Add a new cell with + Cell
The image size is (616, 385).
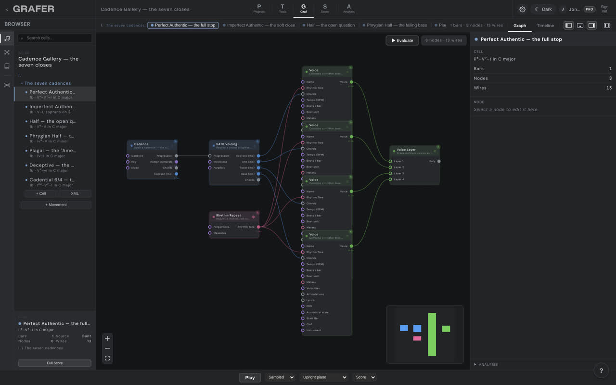(41, 193)
